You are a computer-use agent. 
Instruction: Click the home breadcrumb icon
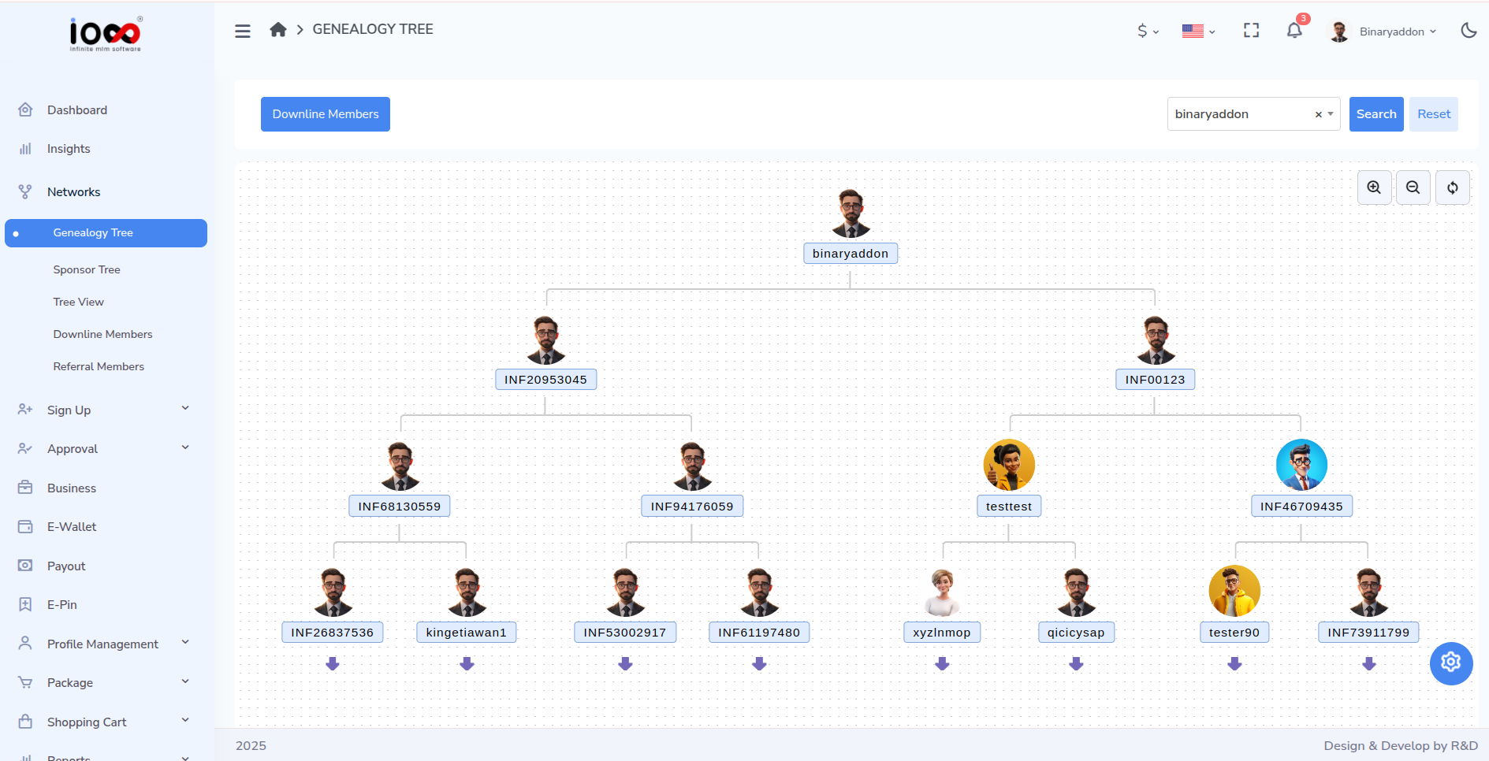(x=277, y=28)
